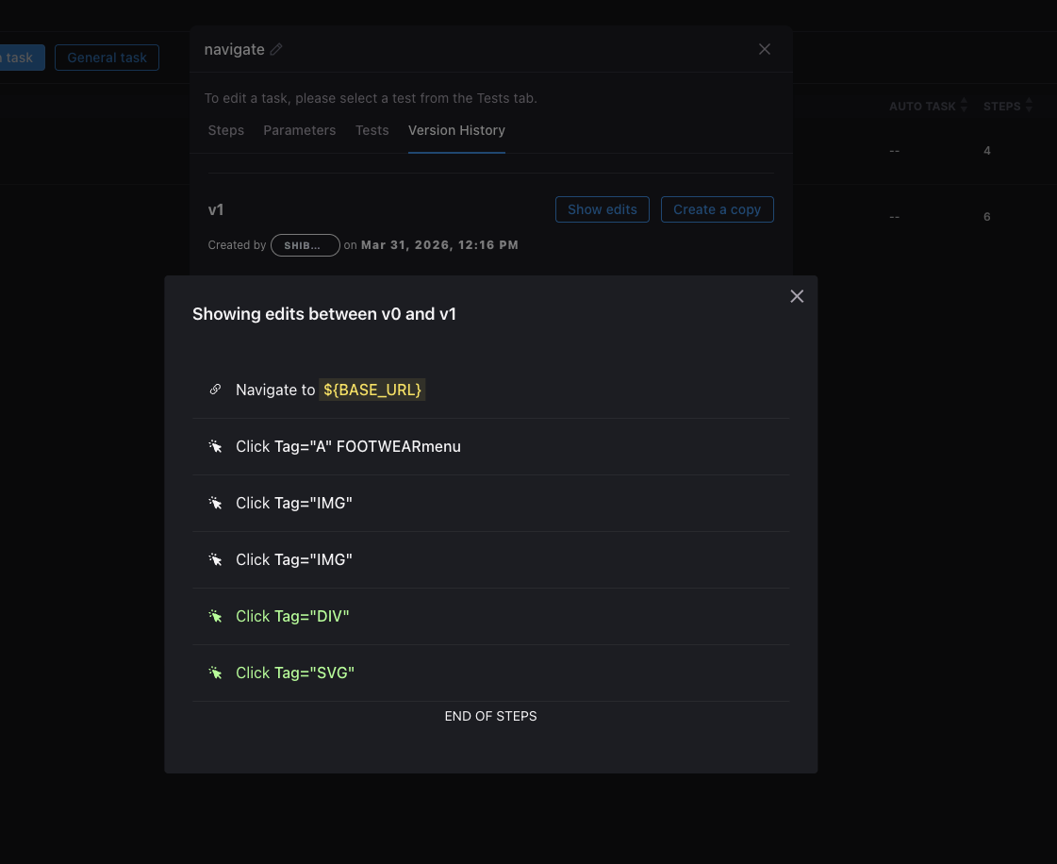Image resolution: width=1057 pixels, height=864 pixels.
Task: Click the highlighted ${BASE_URL} parameter
Action: click(x=372, y=390)
